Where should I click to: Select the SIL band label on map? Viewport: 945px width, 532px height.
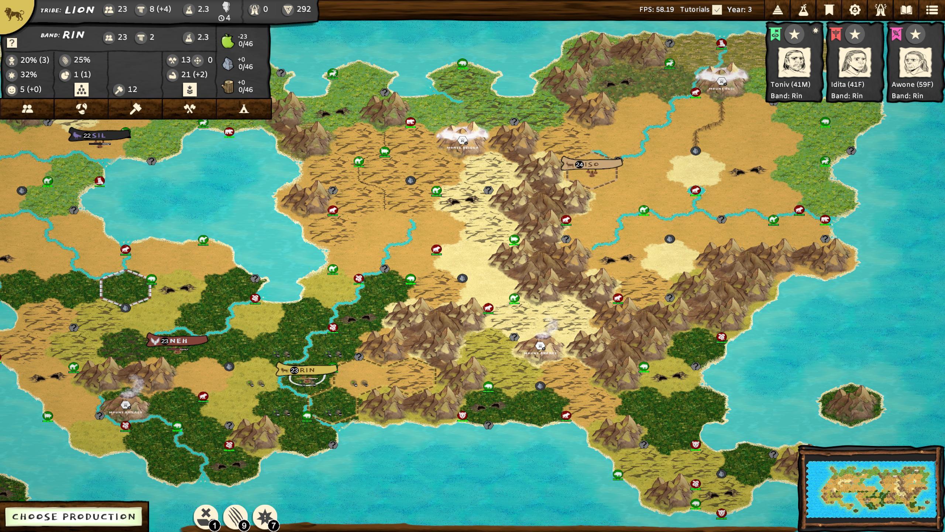pos(99,135)
